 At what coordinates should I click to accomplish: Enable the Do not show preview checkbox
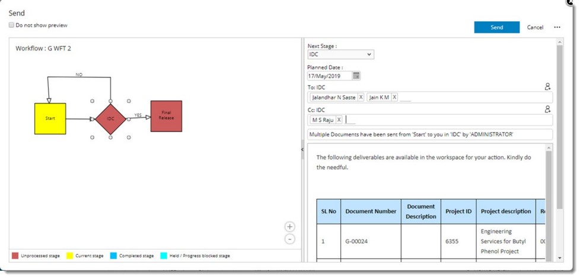pyautogui.click(x=12, y=25)
